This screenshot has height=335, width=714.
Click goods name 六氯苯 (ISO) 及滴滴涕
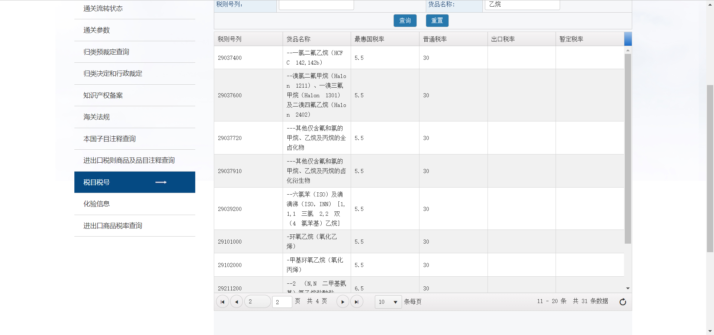pyautogui.click(x=316, y=209)
